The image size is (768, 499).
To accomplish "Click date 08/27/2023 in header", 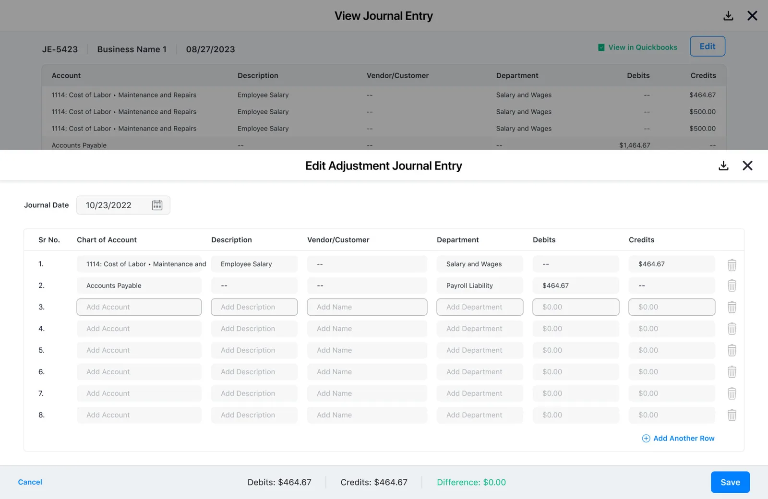I will (x=211, y=49).
